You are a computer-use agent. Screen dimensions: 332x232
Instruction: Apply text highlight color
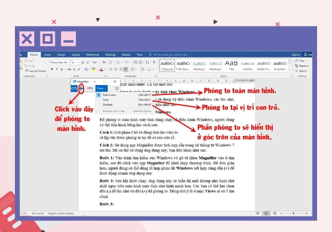pyautogui.click(x=94, y=69)
